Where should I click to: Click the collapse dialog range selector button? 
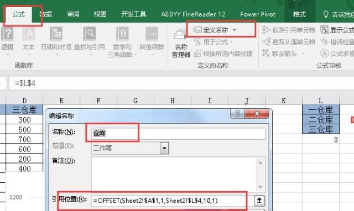click(x=259, y=201)
